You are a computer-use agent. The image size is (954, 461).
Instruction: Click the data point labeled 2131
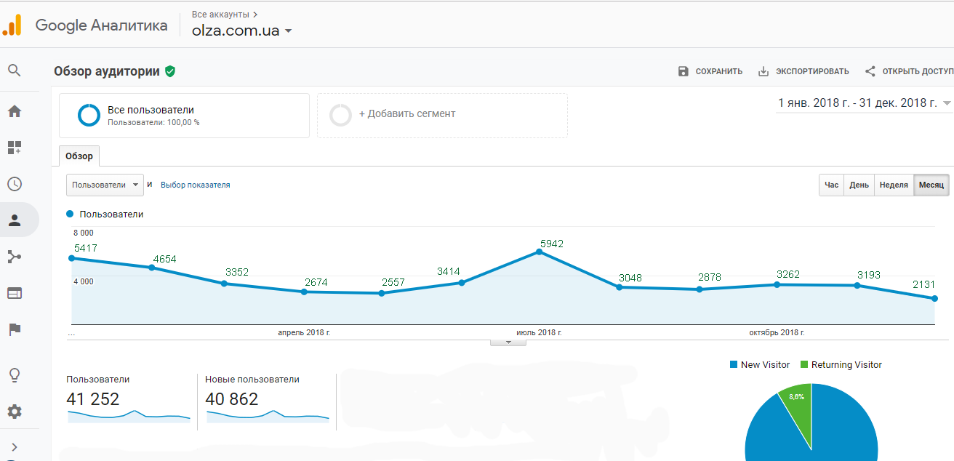[934, 298]
